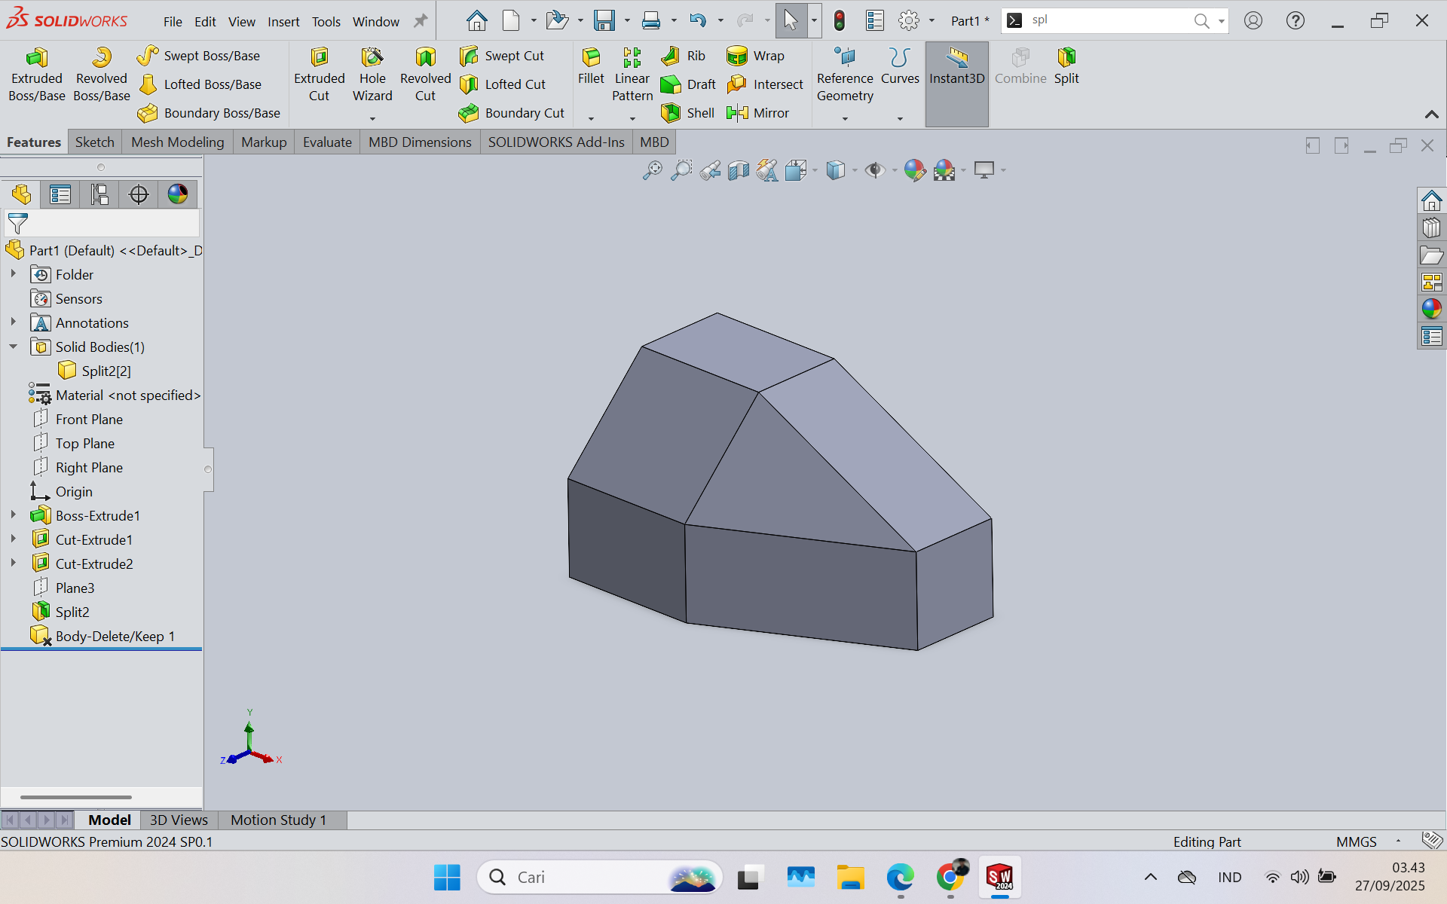Toggle the Instant3D mode button
The height and width of the screenshot is (904, 1447).
tap(956, 66)
